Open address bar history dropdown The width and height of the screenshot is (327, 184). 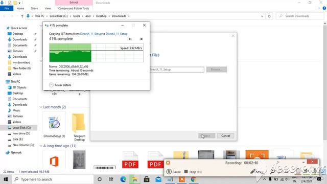pos(262,16)
